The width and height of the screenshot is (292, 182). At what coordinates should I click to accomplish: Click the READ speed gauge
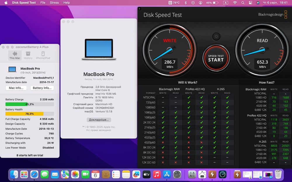262,50
